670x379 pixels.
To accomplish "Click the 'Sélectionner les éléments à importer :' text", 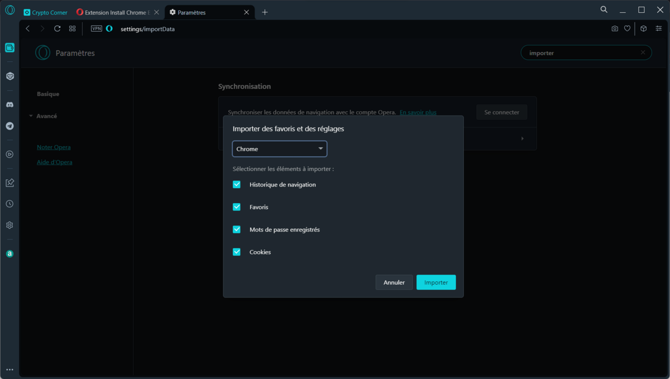I will click(x=283, y=169).
